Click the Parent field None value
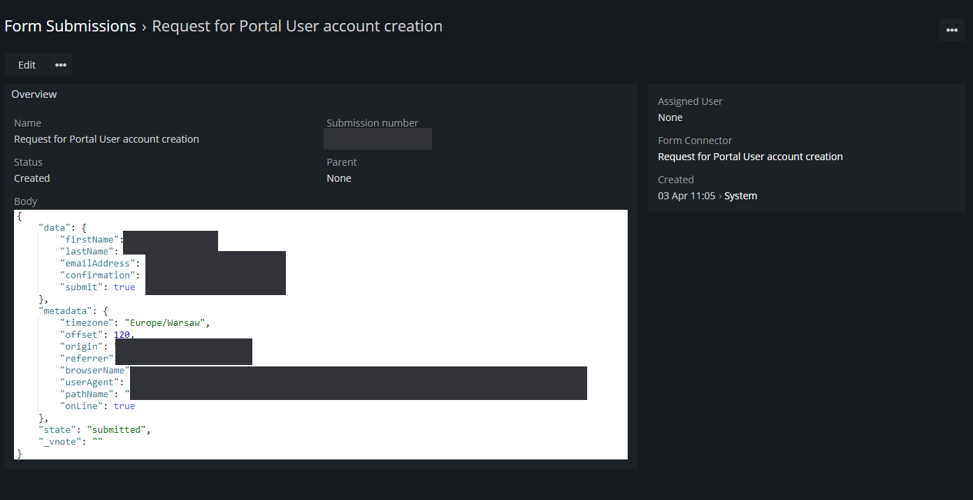The width and height of the screenshot is (973, 500). [339, 178]
